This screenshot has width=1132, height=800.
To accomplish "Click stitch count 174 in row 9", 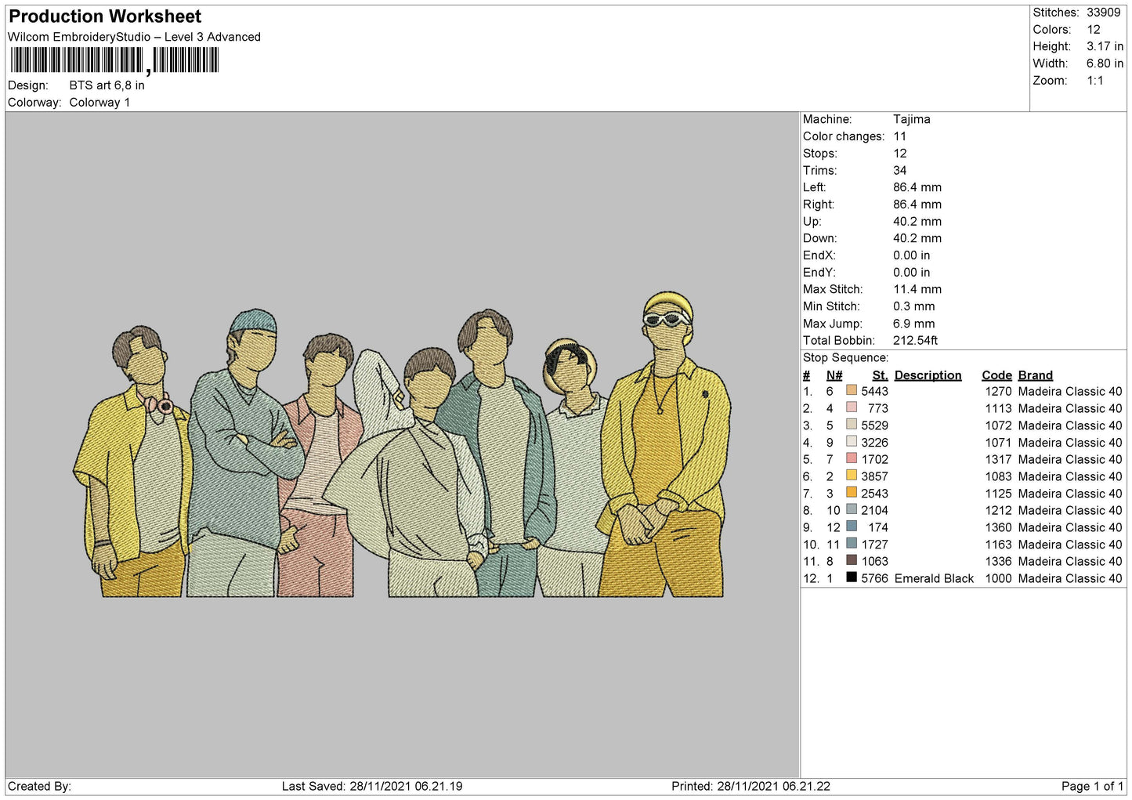I will pyautogui.click(x=877, y=527).
